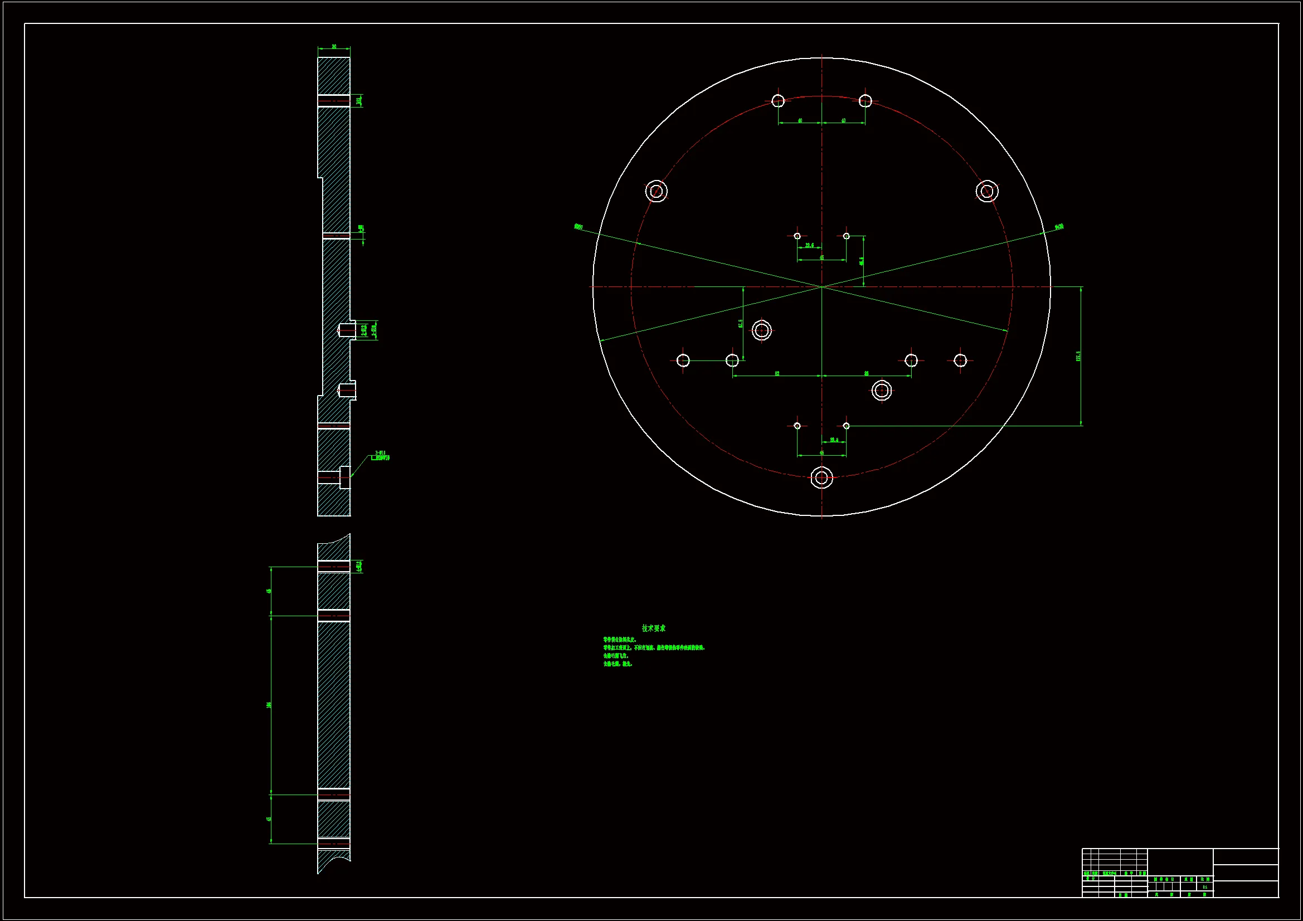Click the left 40 dimension under top holes
This screenshot has width=1303, height=921.
(x=800, y=120)
